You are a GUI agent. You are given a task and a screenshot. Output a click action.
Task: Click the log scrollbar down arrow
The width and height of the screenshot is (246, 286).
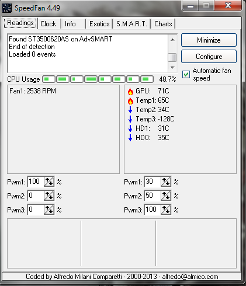point(172,68)
